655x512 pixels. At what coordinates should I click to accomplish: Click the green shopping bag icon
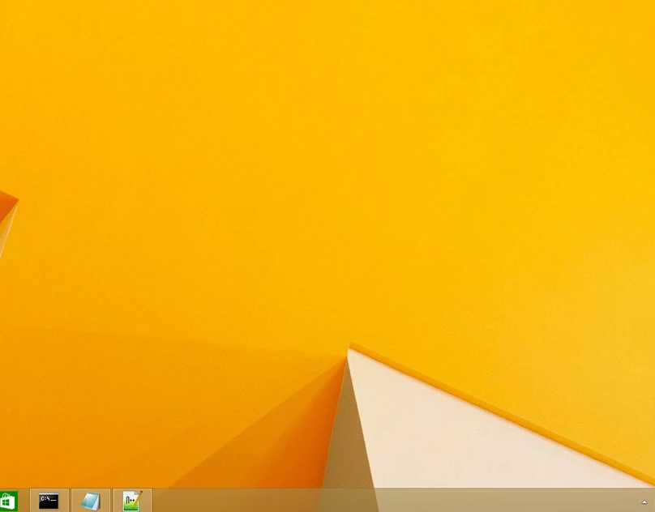[x=7, y=501]
